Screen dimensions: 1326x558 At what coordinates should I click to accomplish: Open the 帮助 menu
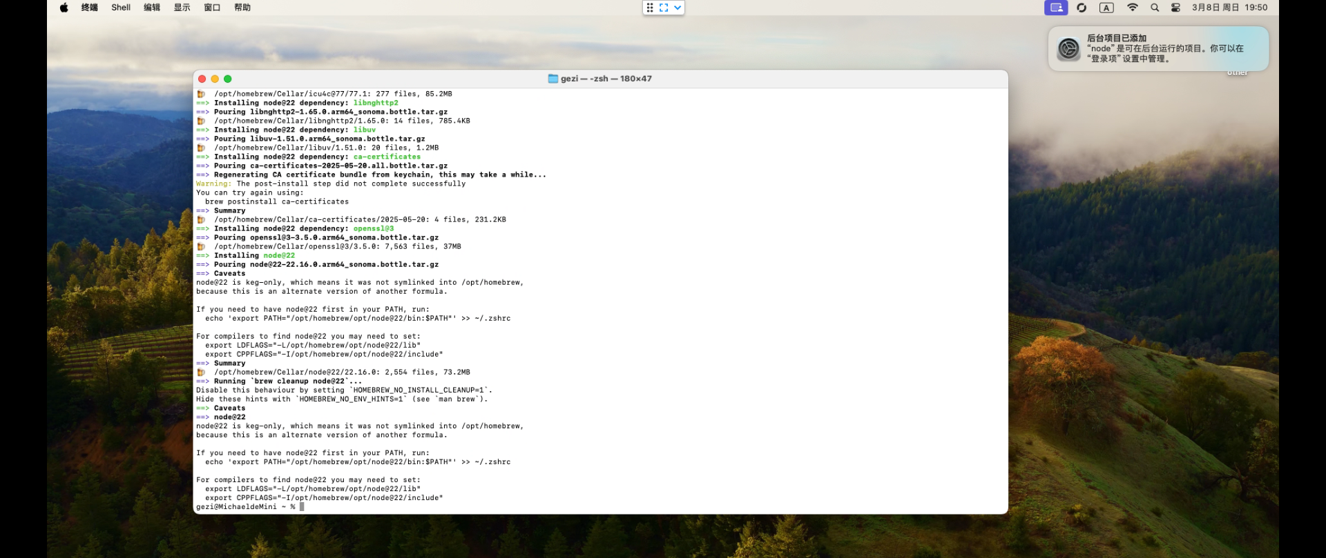pos(242,8)
